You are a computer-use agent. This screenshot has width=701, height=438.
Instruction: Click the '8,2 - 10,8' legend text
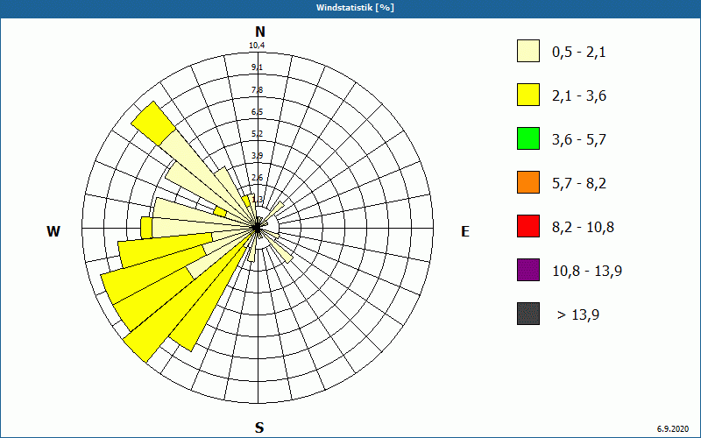(x=583, y=228)
